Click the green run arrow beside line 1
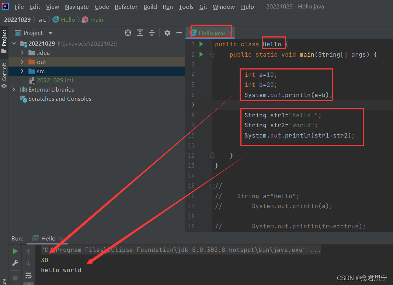 click(x=201, y=44)
